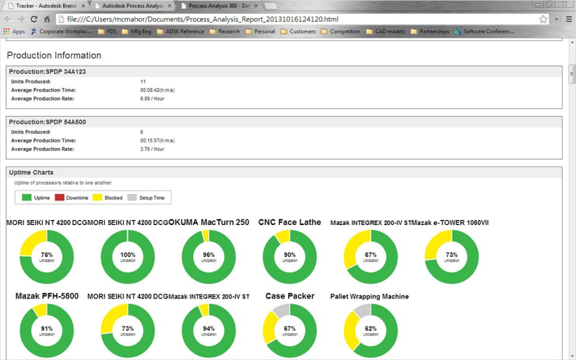The height and width of the screenshot is (360, 576).
Task: Open a new tab with the new-tab button
Action: (x=271, y=6)
